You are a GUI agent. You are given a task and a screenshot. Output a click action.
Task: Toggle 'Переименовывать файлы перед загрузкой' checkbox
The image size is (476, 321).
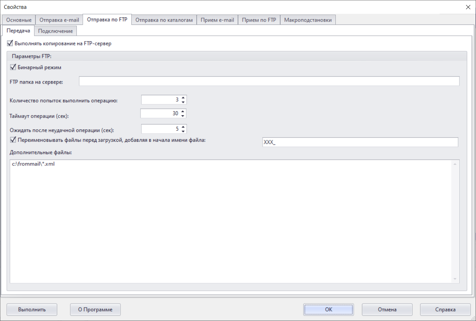[13, 140]
